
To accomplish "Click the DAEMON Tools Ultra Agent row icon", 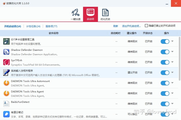I will pyautogui.click(x=6, y=93).
